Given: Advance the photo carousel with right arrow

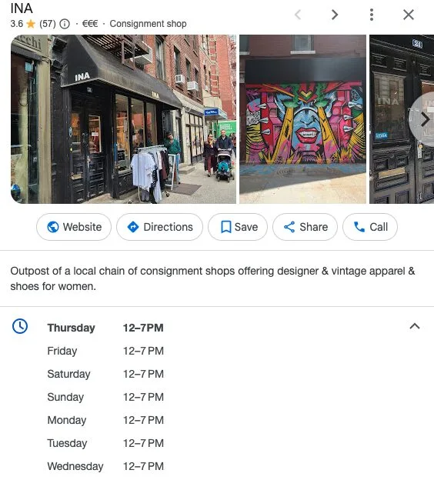Looking at the screenshot, I should [x=424, y=119].
